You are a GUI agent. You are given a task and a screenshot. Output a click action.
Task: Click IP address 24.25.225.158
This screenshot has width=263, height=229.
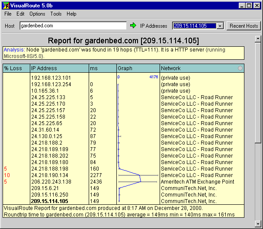(48, 117)
